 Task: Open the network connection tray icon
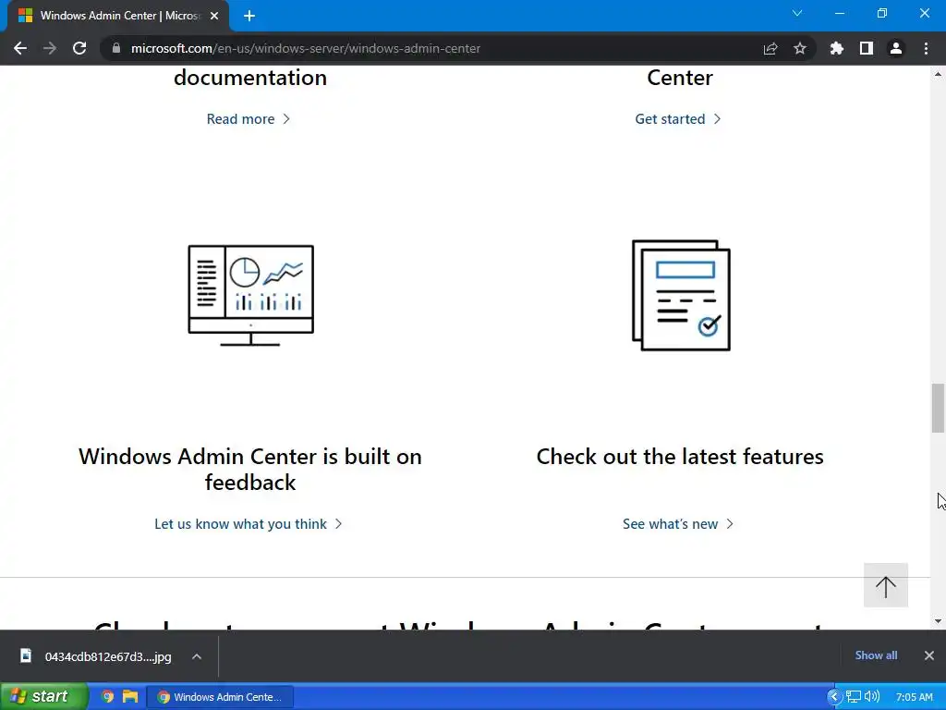[853, 697]
